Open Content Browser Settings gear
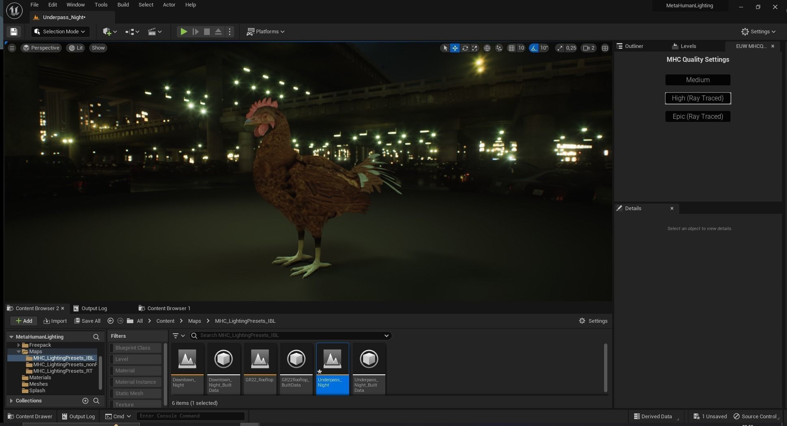This screenshot has height=426, width=787. [593, 321]
